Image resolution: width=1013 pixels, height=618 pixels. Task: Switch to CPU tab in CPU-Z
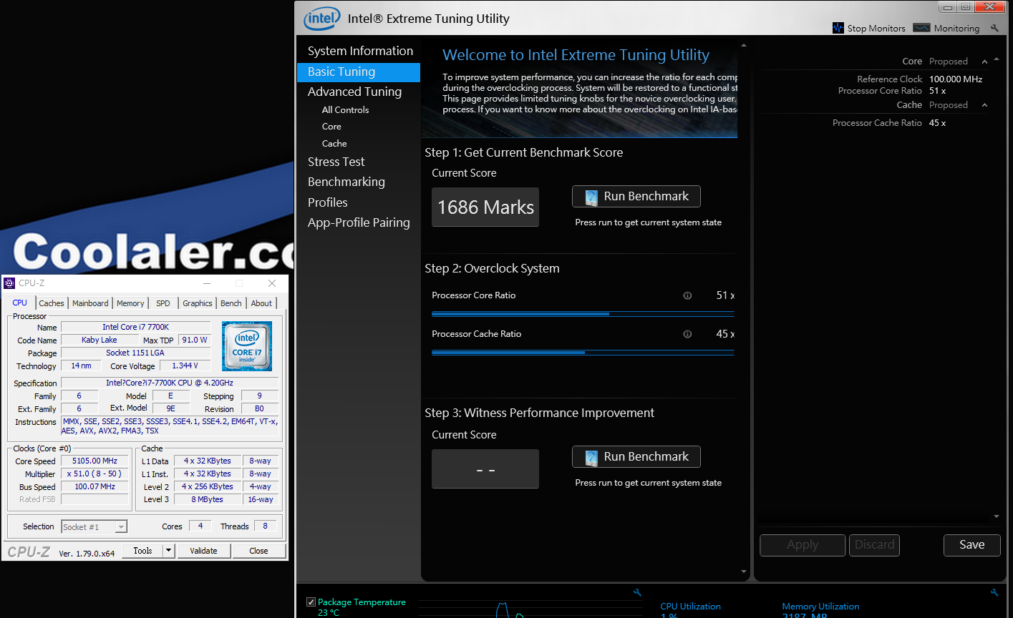tap(19, 303)
